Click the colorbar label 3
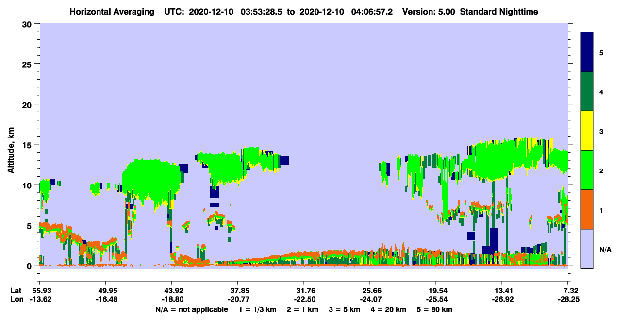The height and width of the screenshot is (323, 631). (601, 131)
